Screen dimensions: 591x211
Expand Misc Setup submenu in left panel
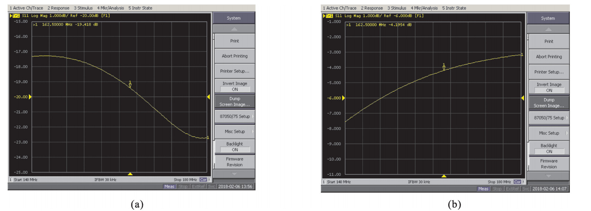coord(235,132)
